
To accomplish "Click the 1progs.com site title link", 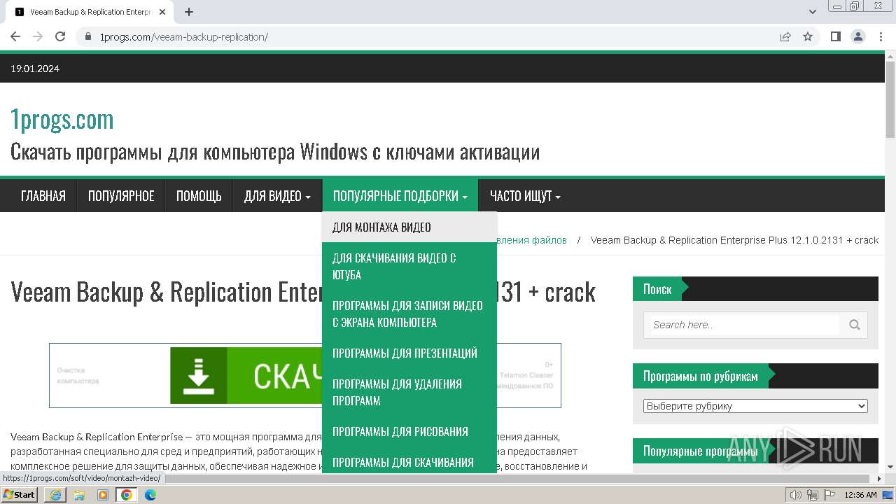I will point(62,120).
